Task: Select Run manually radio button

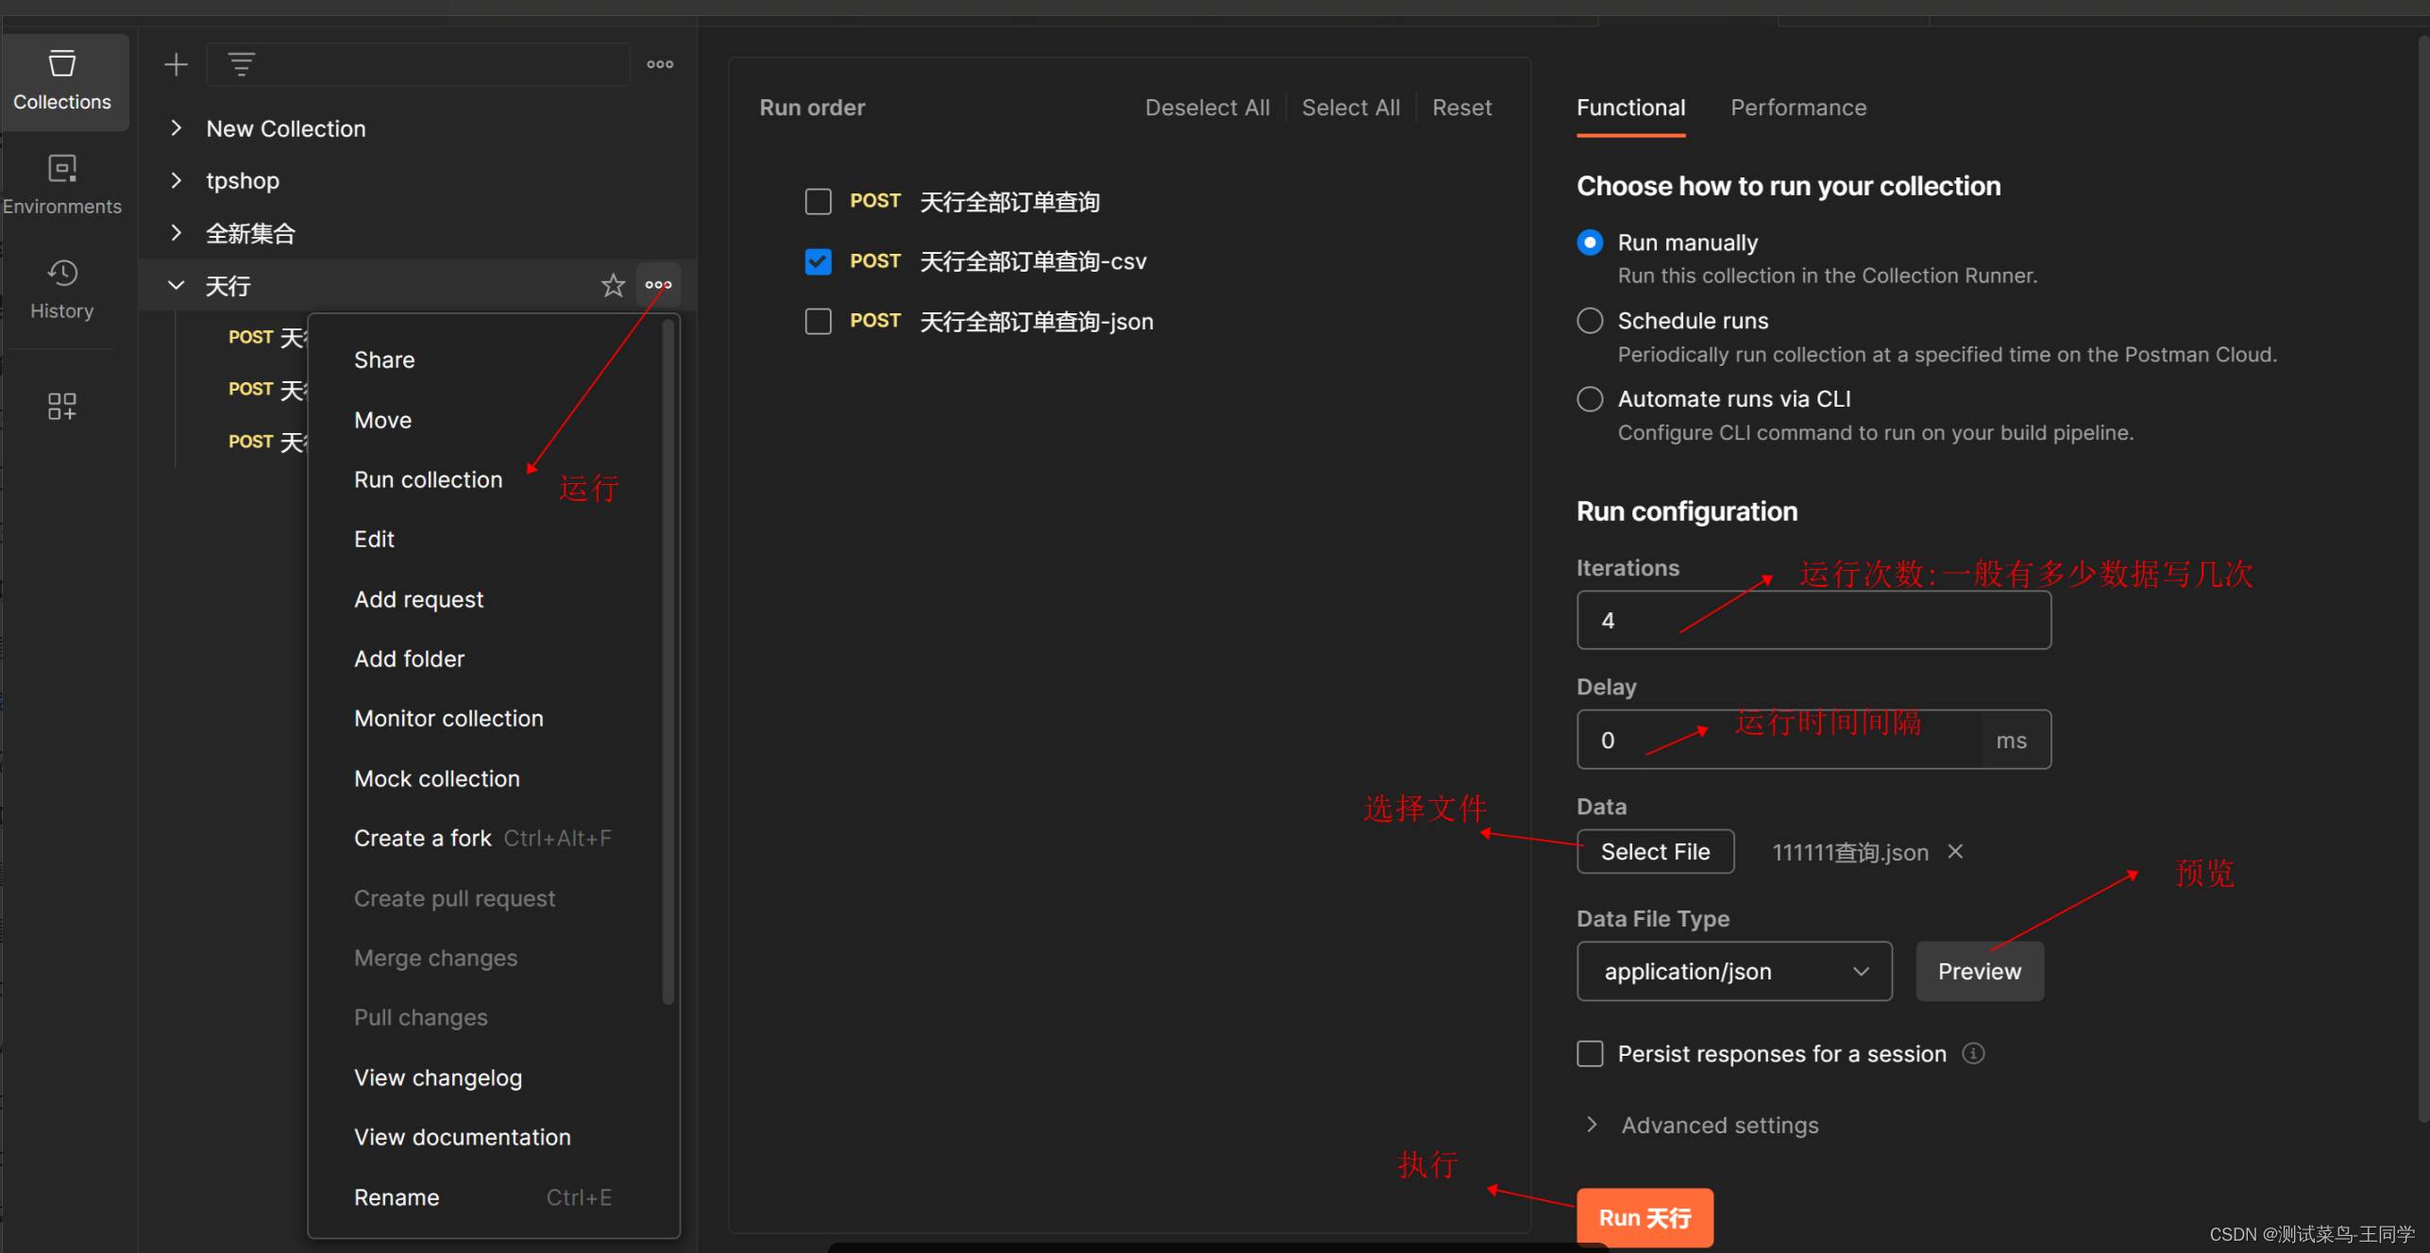Action: tap(1588, 242)
